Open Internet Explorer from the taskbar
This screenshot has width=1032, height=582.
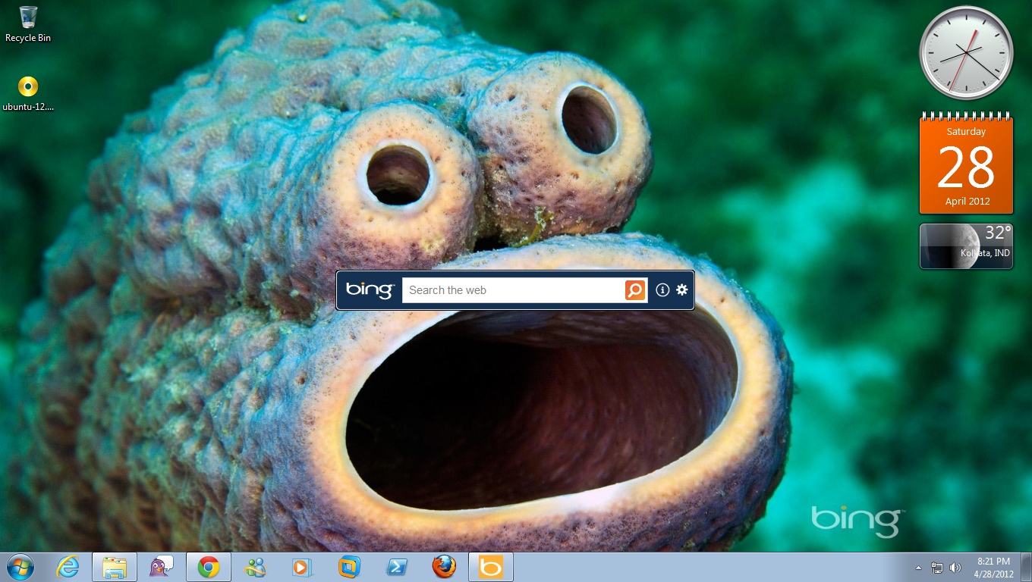68,566
